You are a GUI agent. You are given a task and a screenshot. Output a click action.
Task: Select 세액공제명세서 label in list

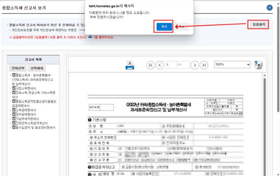pyautogui.click(x=26, y=114)
